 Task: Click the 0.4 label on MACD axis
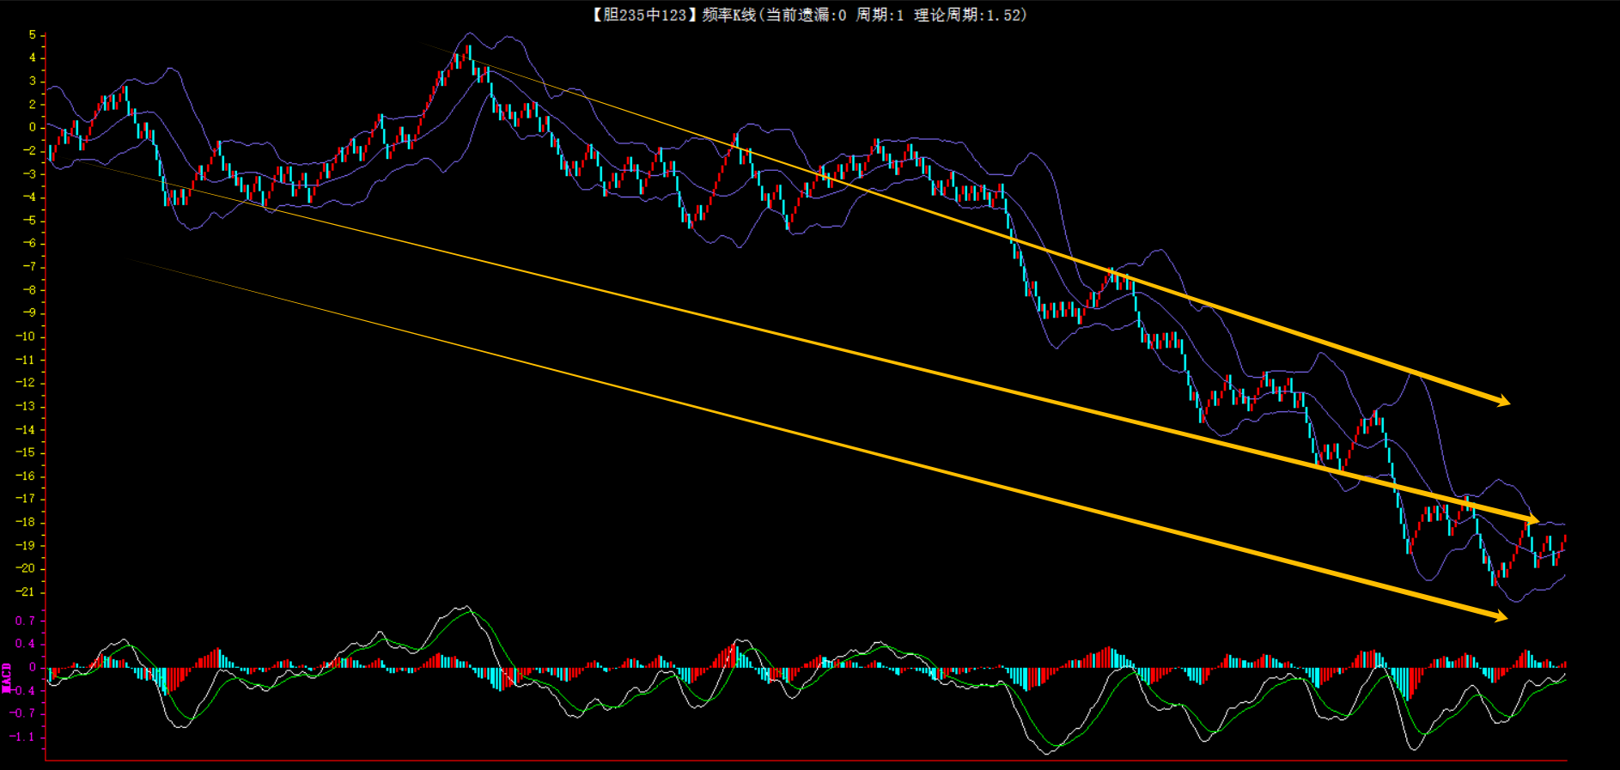tap(25, 643)
